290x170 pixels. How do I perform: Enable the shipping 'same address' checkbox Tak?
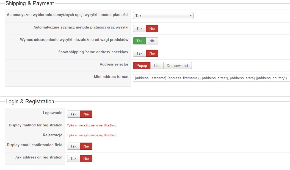pos(139,53)
